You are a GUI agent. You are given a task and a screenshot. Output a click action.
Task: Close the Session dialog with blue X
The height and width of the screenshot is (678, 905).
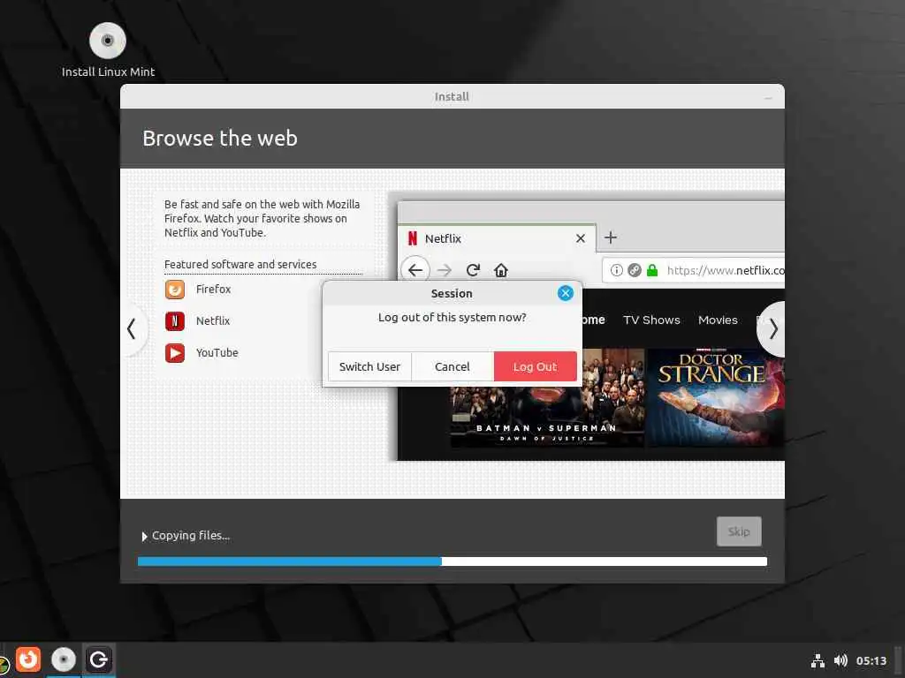pos(565,293)
